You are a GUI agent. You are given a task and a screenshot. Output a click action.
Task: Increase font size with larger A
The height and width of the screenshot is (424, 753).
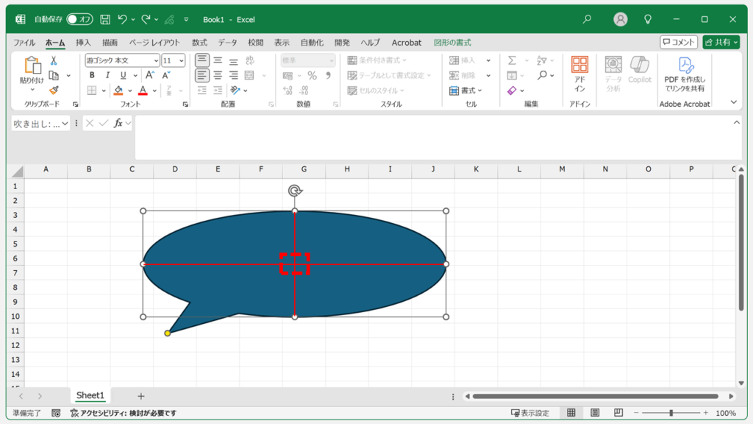coord(150,76)
